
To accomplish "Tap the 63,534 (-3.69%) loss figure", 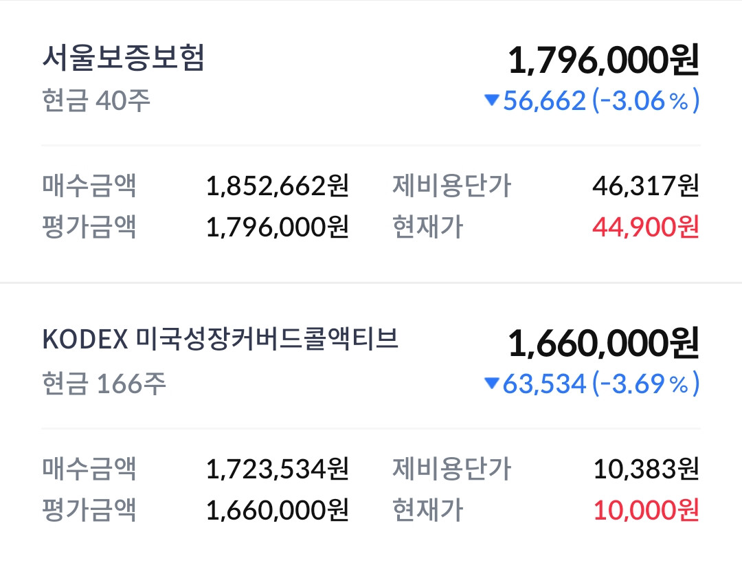I will click(600, 383).
